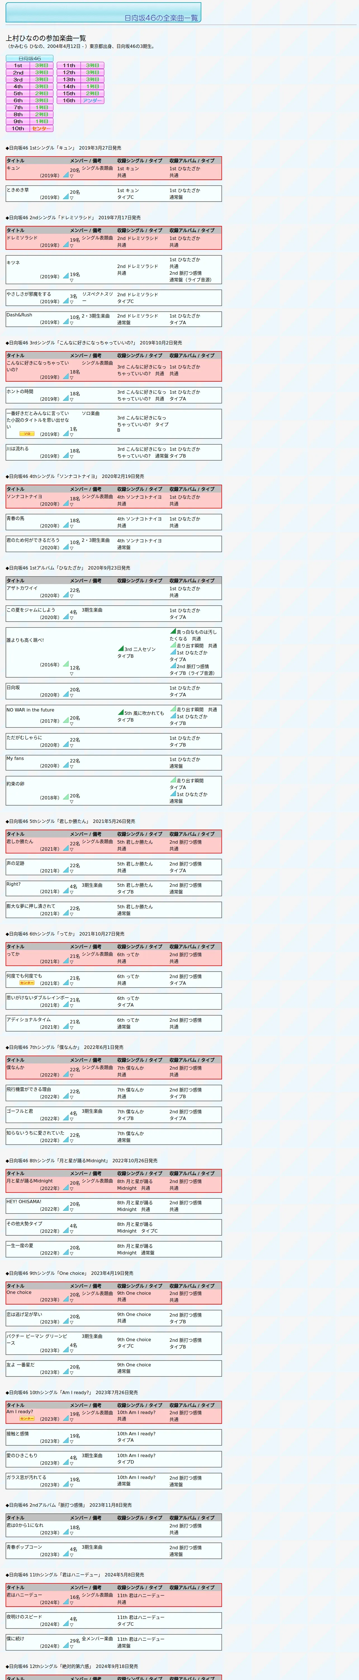Click green triangle icon before 5th 風に吹かれても

[121, 712]
